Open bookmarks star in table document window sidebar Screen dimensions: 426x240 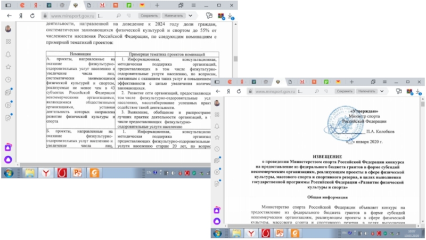8,67
